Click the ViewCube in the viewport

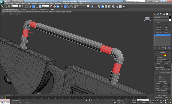148,19
